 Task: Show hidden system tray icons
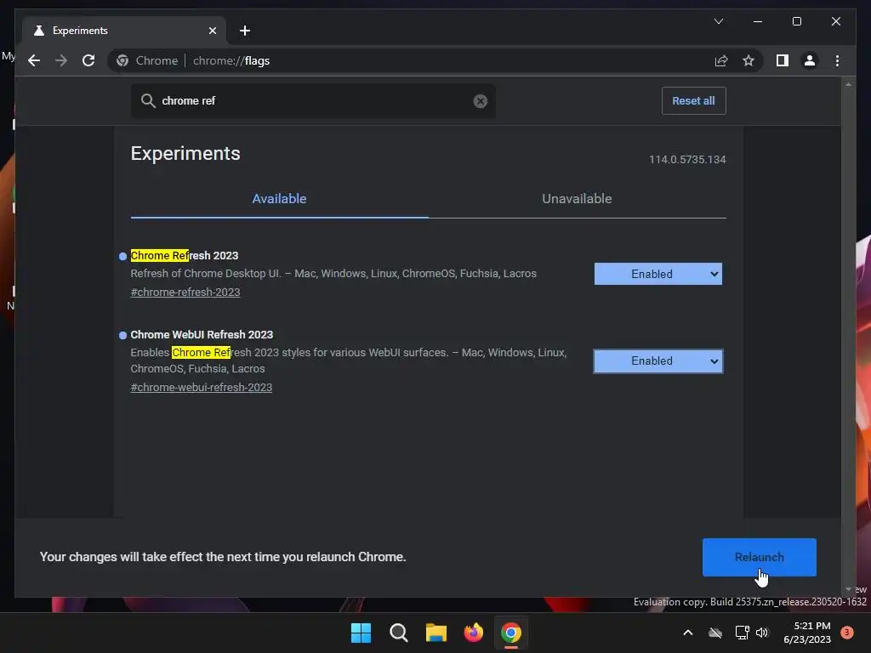pos(687,633)
